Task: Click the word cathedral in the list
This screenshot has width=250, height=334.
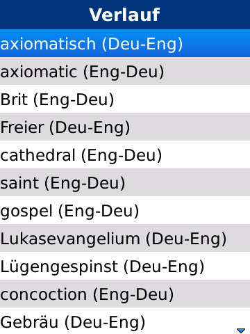Action: (x=38, y=155)
